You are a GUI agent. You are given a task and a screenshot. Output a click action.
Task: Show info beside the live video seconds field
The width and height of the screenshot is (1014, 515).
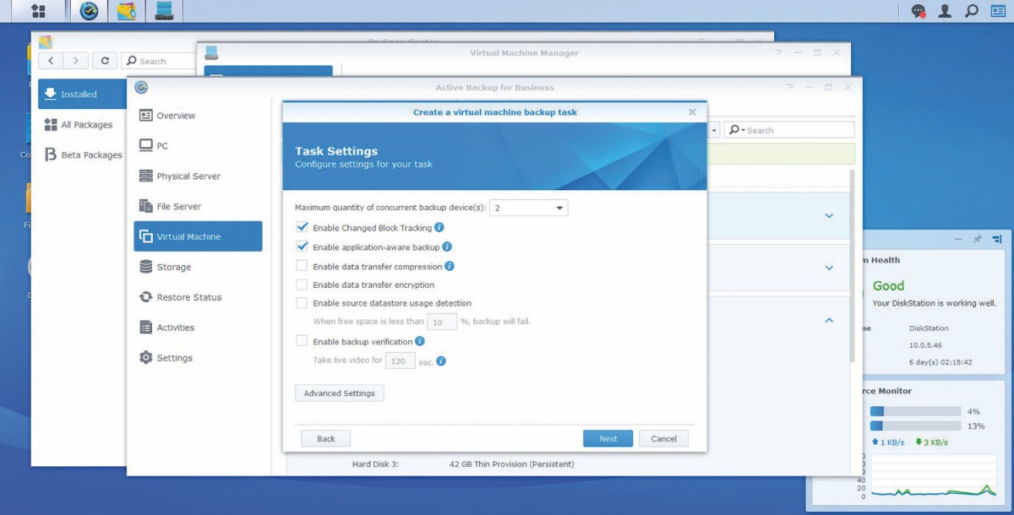(441, 361)
